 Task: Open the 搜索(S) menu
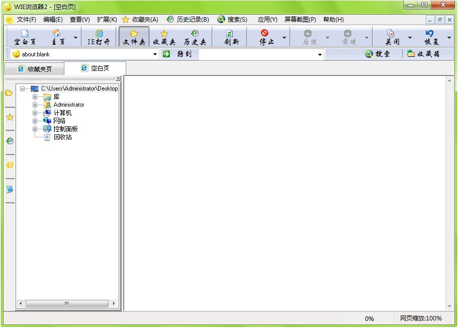[232, 20]
